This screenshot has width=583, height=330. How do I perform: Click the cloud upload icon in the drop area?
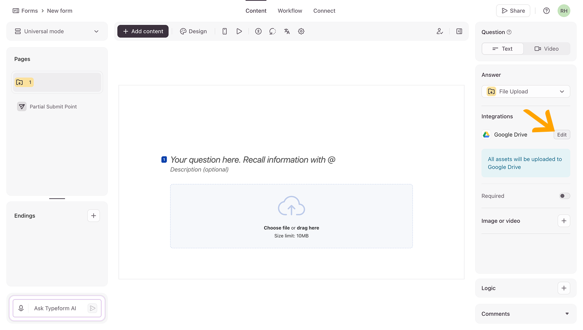point(291,206)
